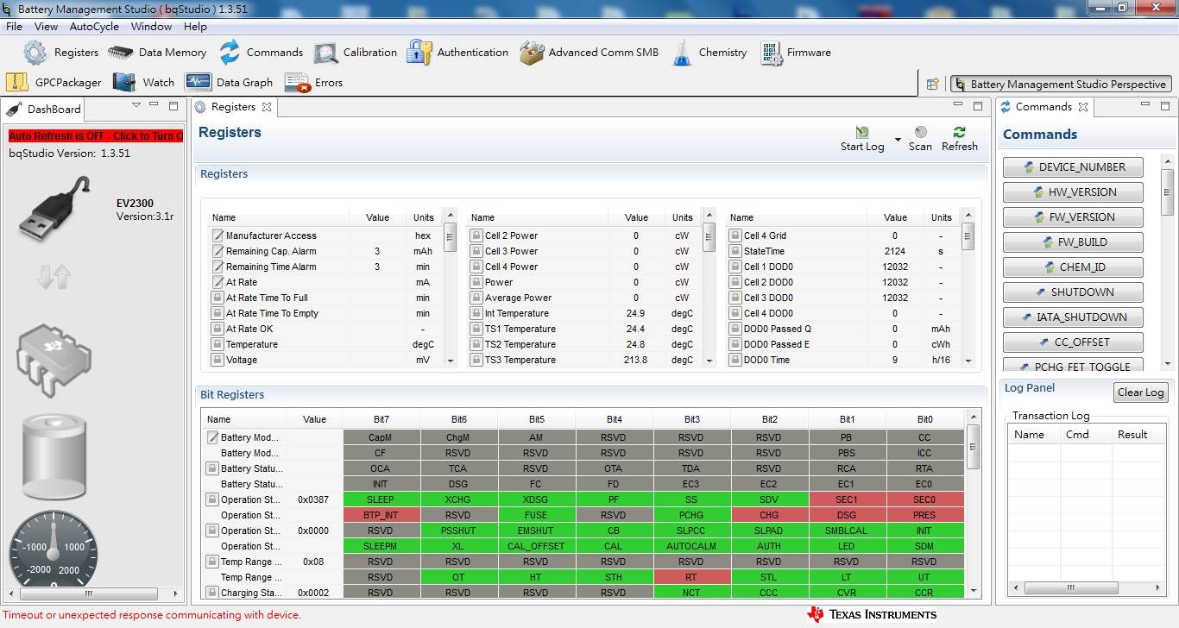Open the AutoCycle menu
1179x628 pixels.
click(94, 27)
